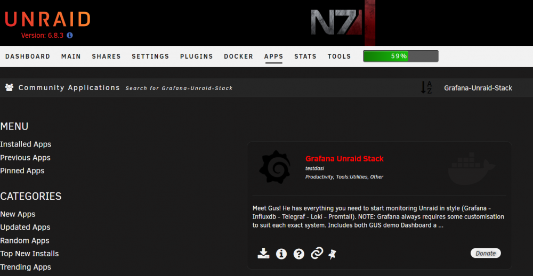533x276 pixels.
Task: Open the Dashboard tab
Action: [28, 56]
